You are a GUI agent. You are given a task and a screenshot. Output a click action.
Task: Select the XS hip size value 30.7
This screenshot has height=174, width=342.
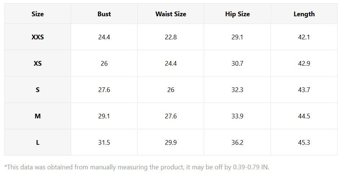(237, 63)
